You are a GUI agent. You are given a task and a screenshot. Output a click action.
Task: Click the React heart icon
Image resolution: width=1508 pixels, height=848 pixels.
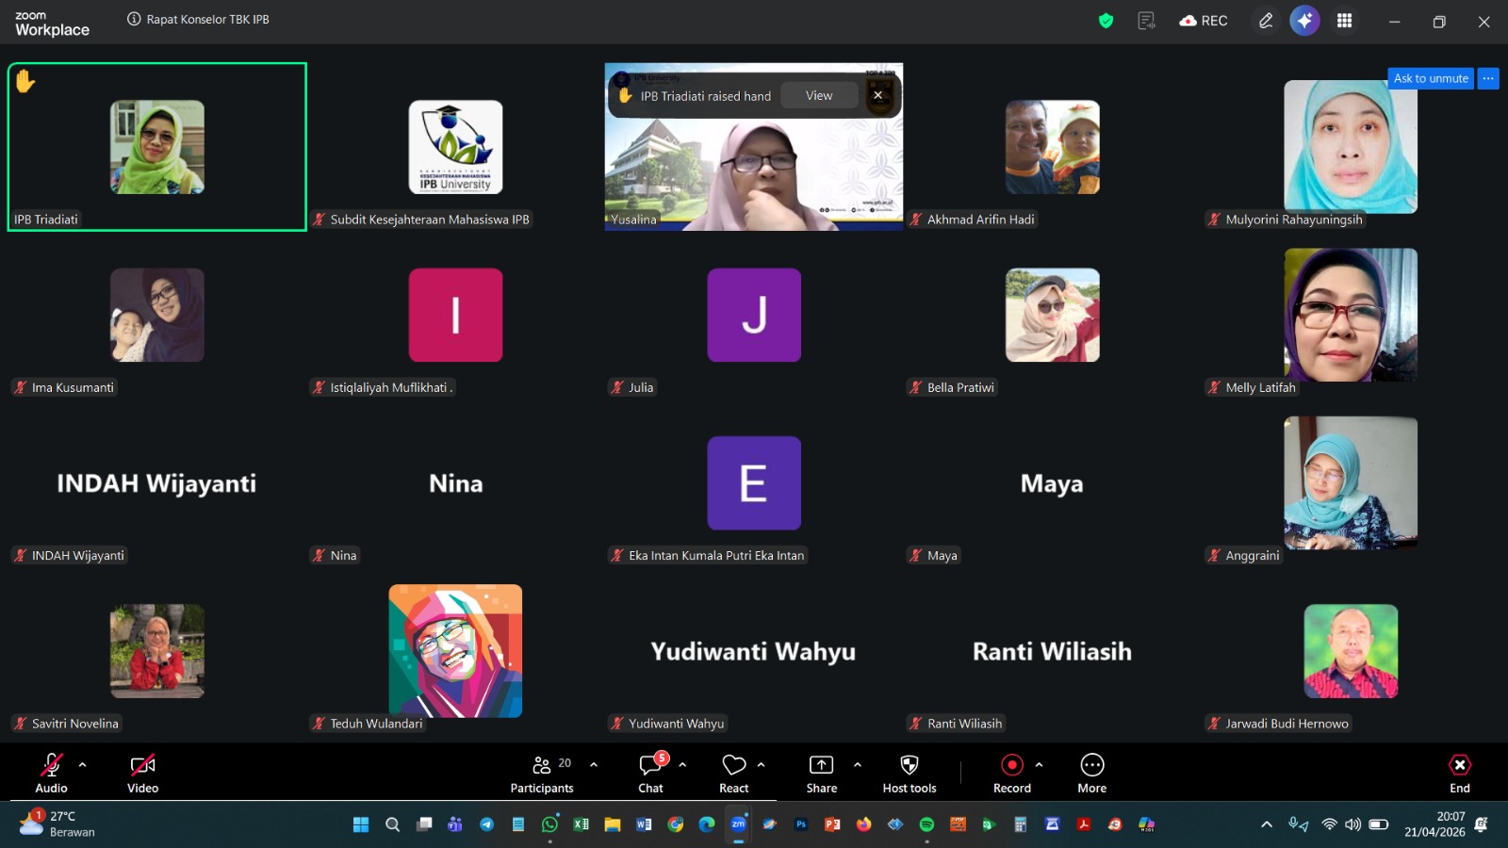pyautogui.click(x=734, y=773)
